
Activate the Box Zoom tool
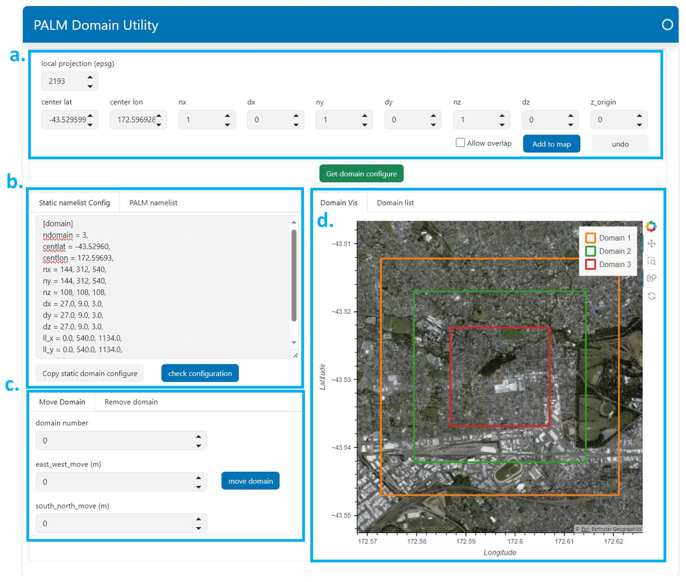(x=651, y=261)
